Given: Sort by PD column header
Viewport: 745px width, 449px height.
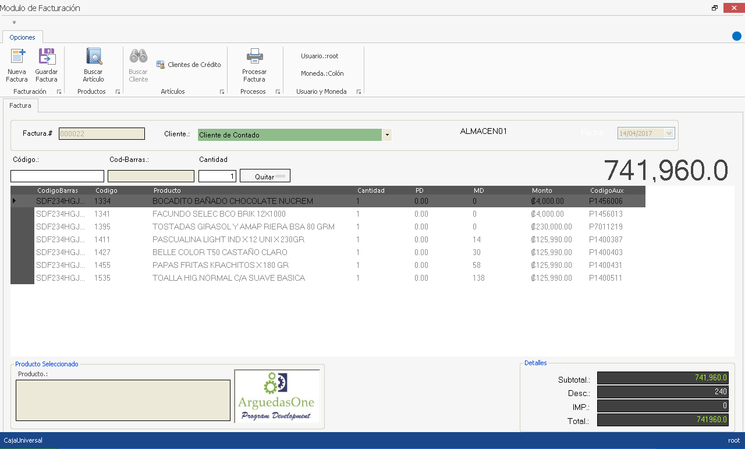Looking at the screenshot, I should 420,190.
